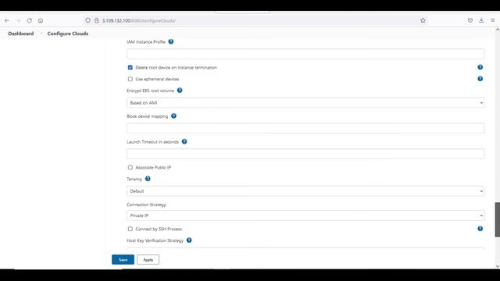Enable Use ephemeral devices checkbox
Image resolution: width=500 pixels, height=281 pixels.
[130, 79]
